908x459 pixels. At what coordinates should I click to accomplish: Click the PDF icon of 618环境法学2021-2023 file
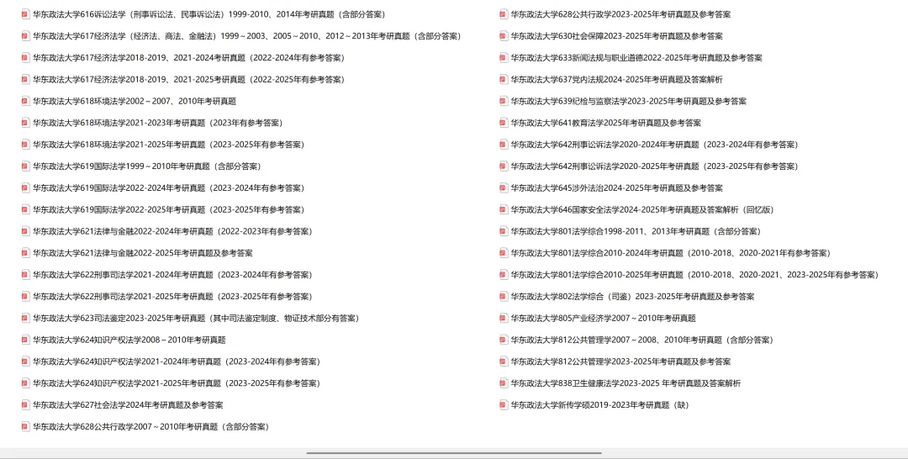point(25,123)
